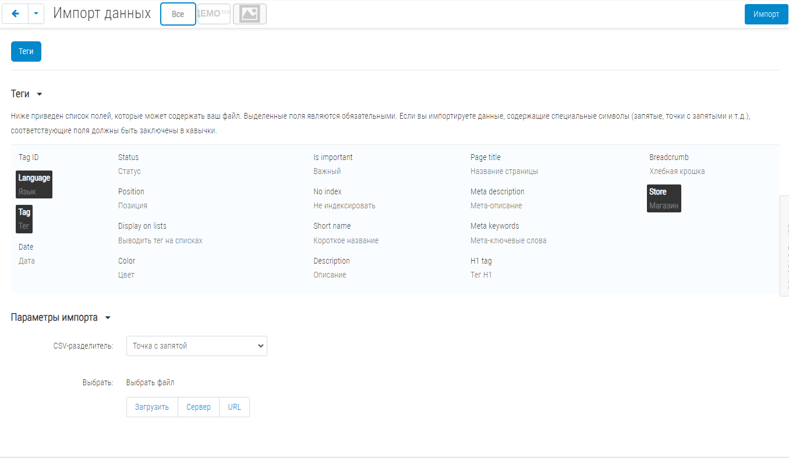Switch to the blue Теги tab
Viewport: 789px width, 458px height.
pyautogui.click(x=26, y=51)
